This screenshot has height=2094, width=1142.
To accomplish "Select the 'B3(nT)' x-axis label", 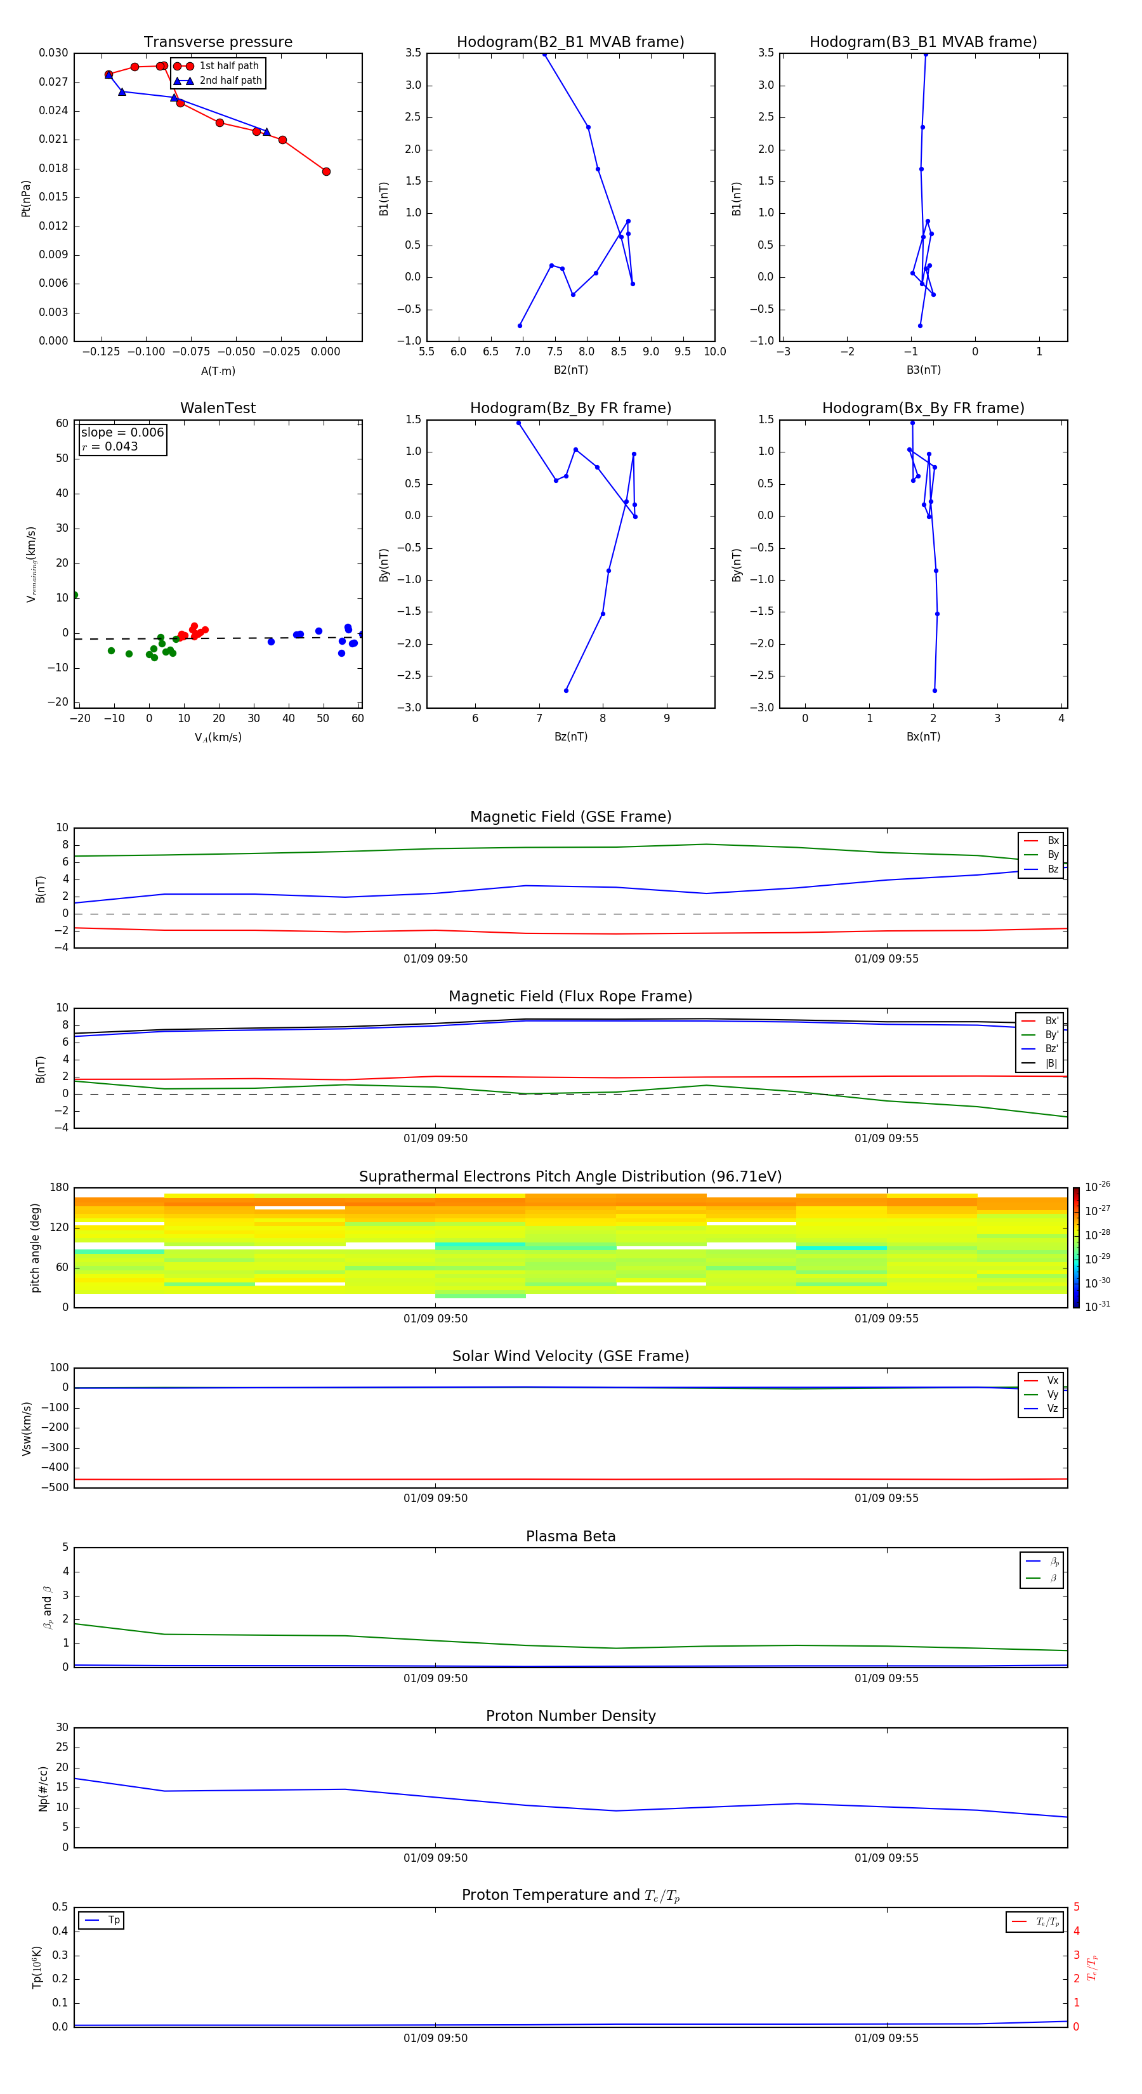I will [x=923, y=370].
